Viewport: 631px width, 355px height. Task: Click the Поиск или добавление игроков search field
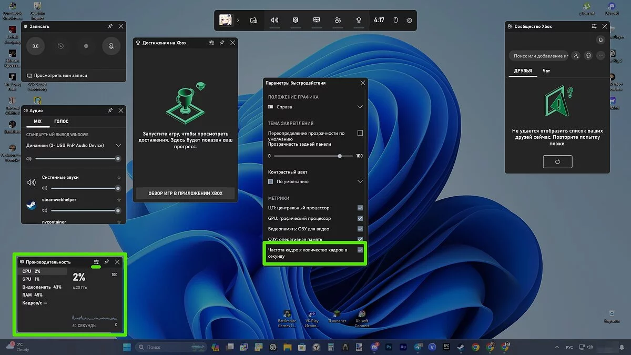click(x=540, y=56)
